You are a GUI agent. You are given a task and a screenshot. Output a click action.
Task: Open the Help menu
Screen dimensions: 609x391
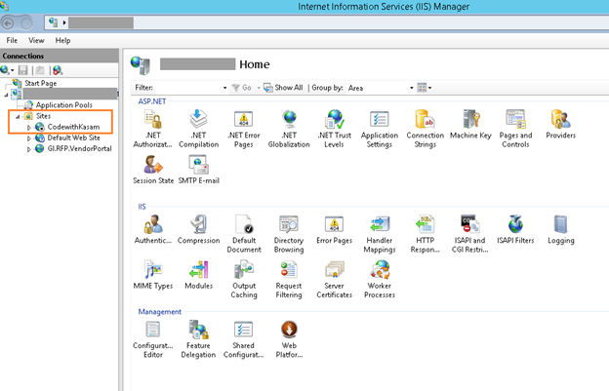[x=62, y=40]
